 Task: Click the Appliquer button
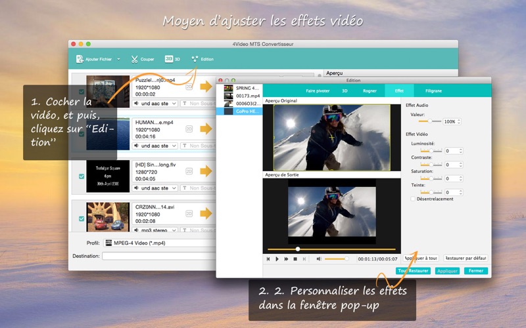click(x=447, y=271)
